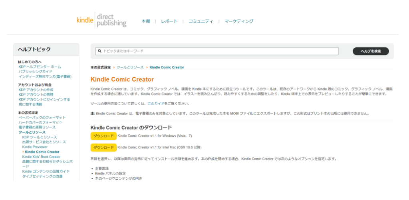
Task: Open ペーパーバックのフォーマット link
Action: coord(42,118)
